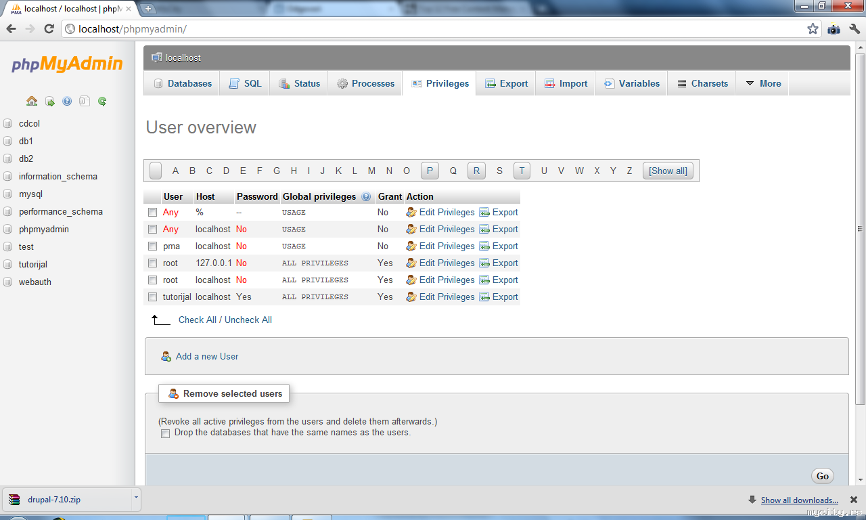
Task: Filter users by the letter P
Action: coord(430,171)
